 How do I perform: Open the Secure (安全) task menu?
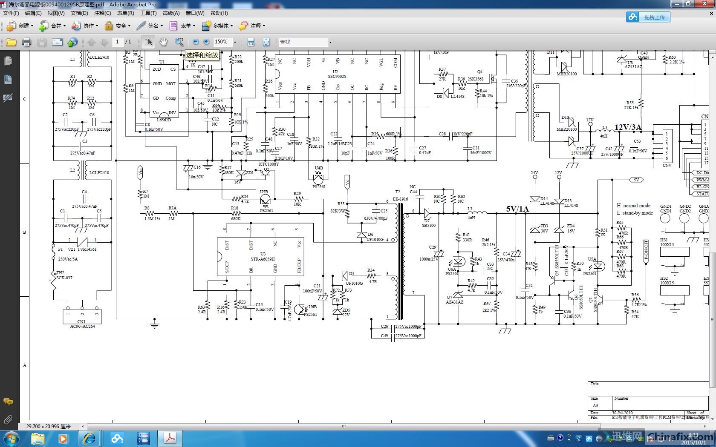coord(118,26)
